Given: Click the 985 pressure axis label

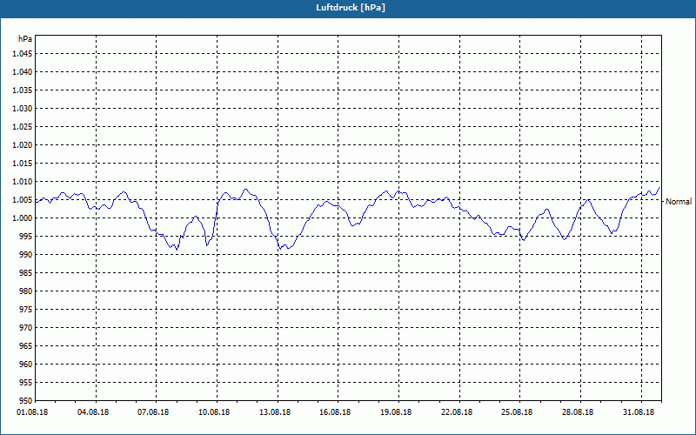Looking at the screenshot, I should (x=26, y=273).
